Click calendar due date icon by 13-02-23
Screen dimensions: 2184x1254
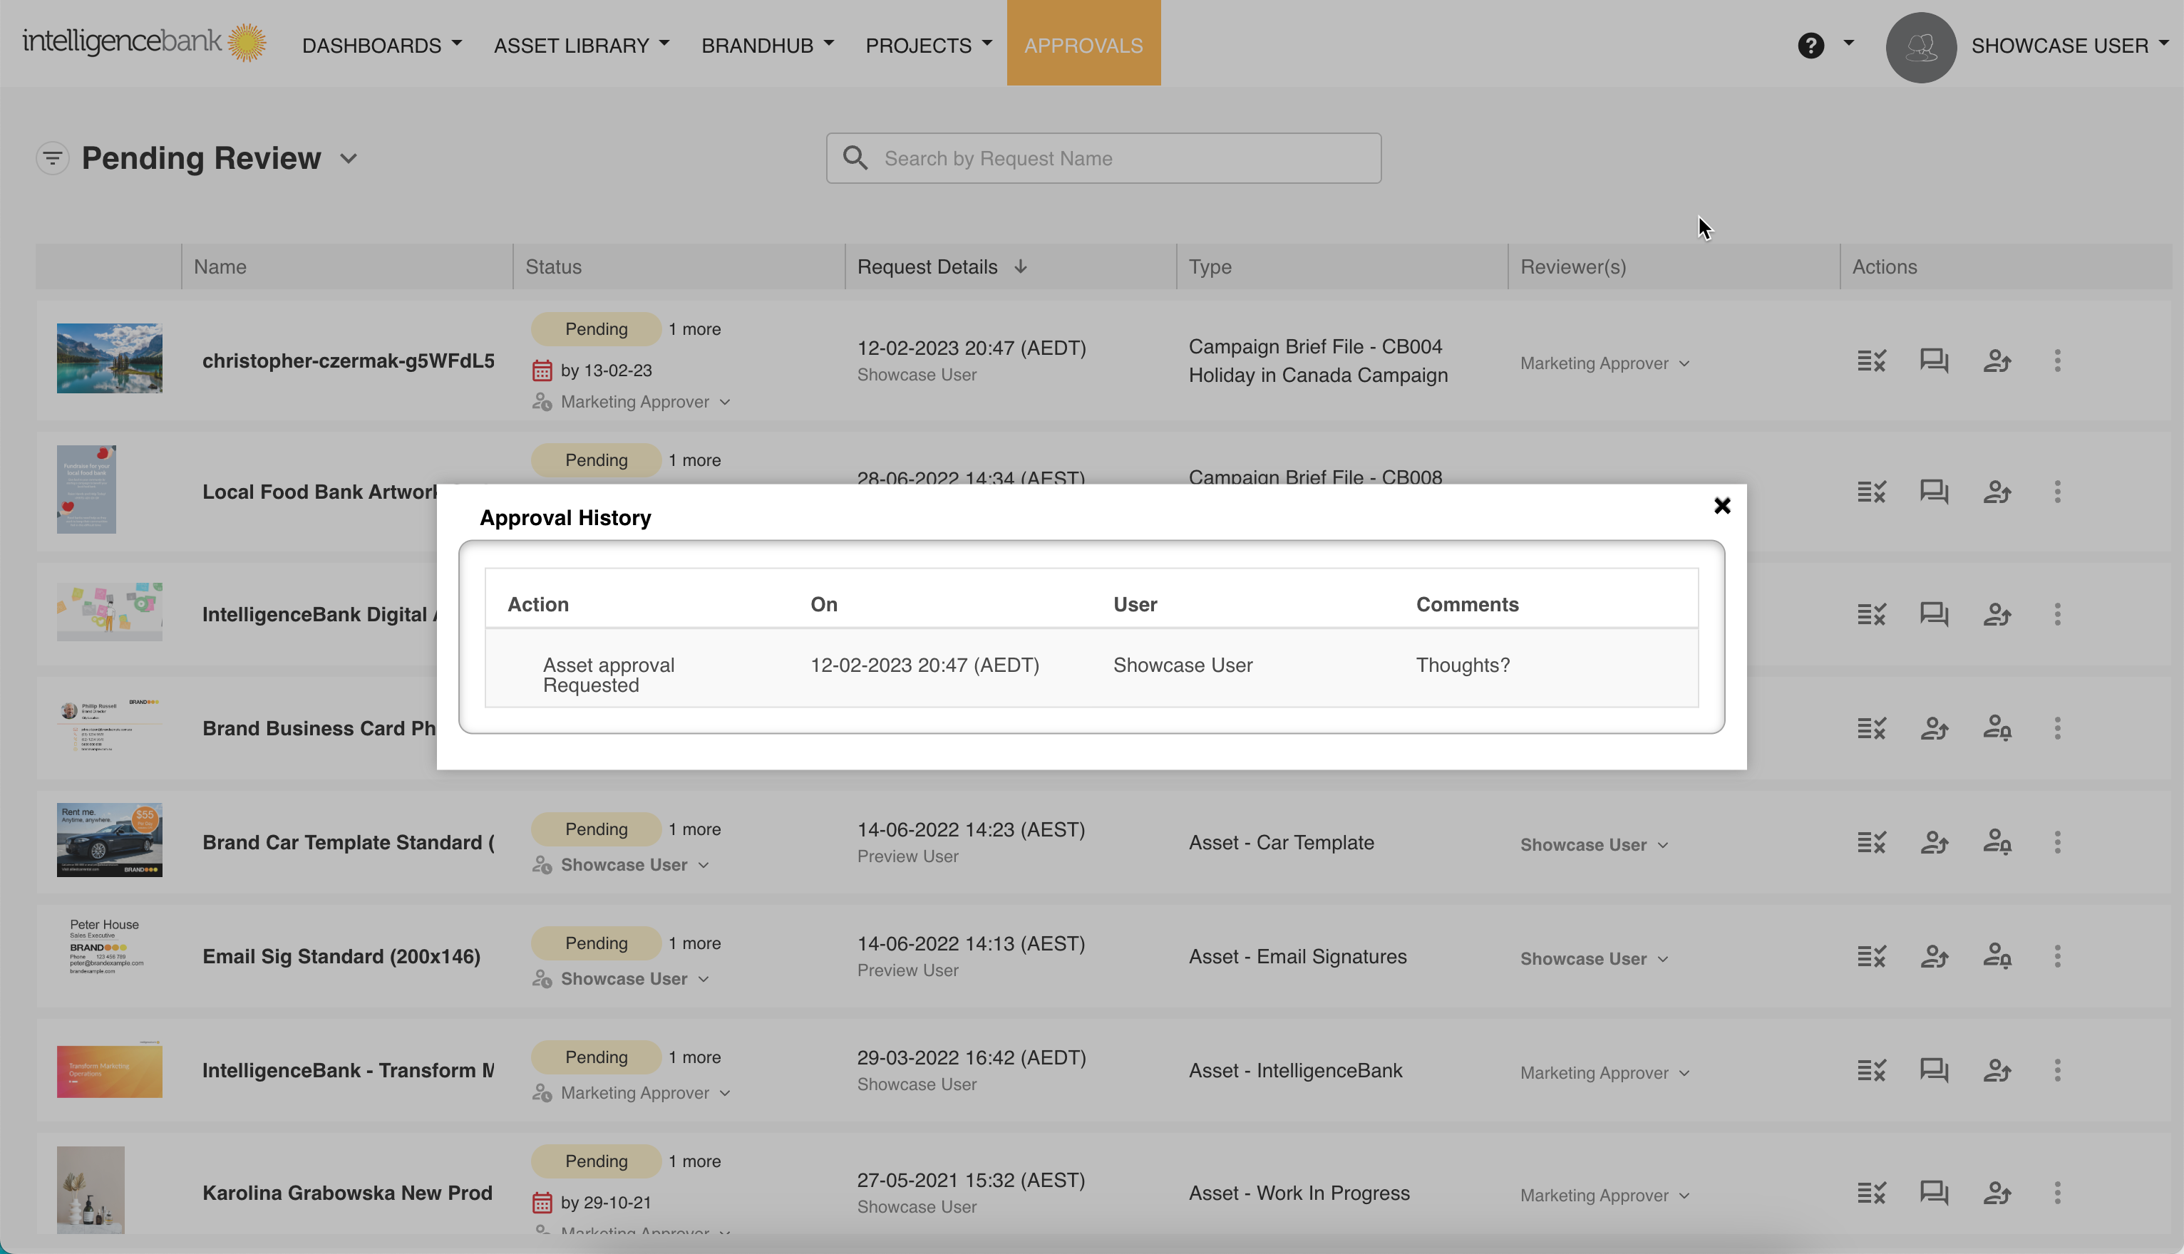click(542, 370)
